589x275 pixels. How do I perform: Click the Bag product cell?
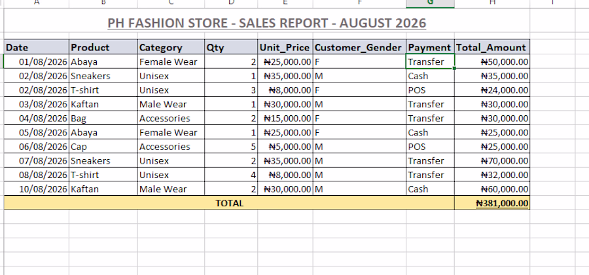pyautogui.click(x=103, y=119)
